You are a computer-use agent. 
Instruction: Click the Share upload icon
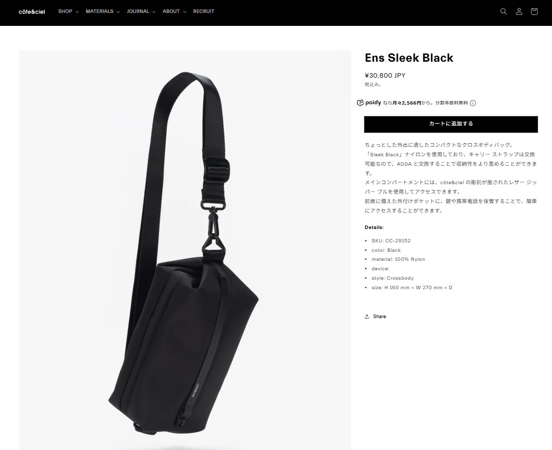click(367, 317)
